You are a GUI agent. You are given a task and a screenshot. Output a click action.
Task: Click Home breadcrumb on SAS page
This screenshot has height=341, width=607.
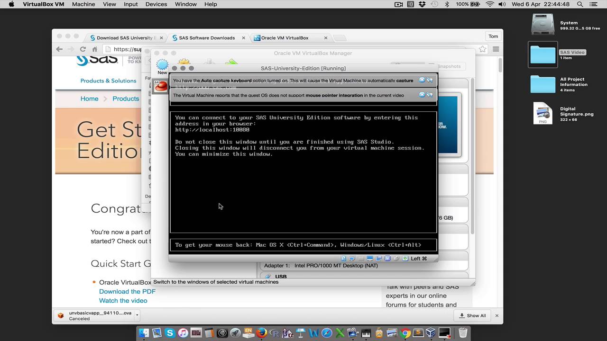[89, 99]
